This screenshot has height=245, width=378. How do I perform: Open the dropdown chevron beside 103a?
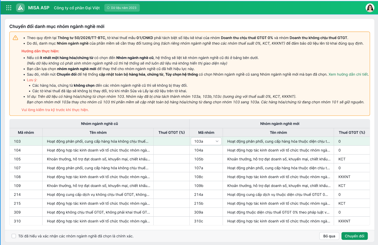pos(217,141)
